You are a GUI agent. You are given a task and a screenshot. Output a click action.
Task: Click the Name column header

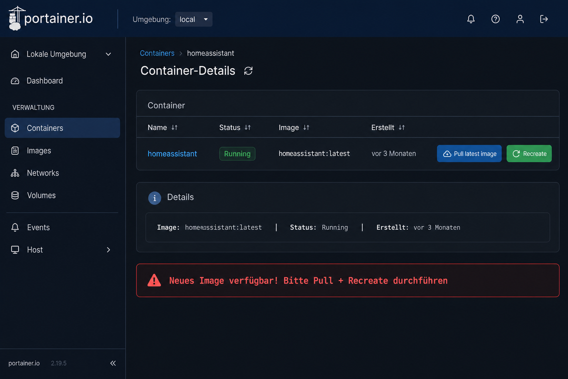tap(157, 127)
